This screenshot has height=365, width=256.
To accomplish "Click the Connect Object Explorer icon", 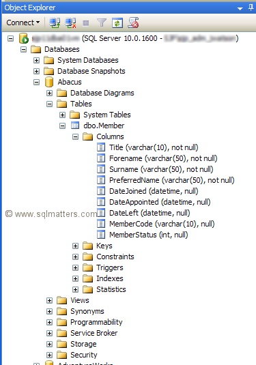I will click(55, 23).
